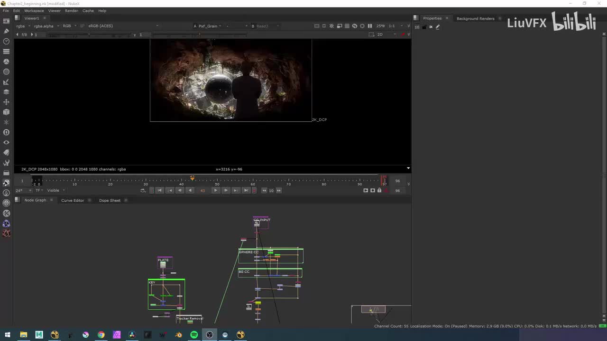607x341 pixels.
Task: Open the Transform nodes menu icon
Action: 6,102
